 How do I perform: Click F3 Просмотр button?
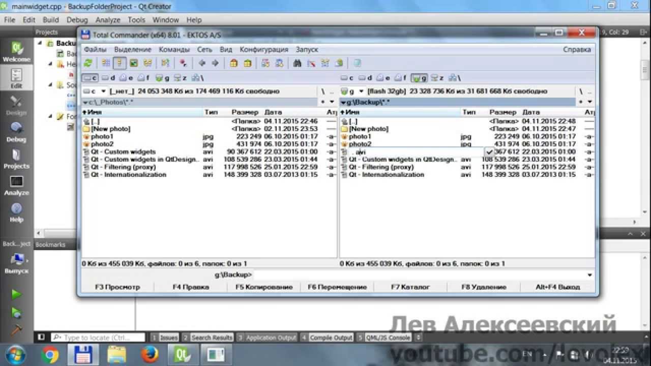tap(117, 287)
